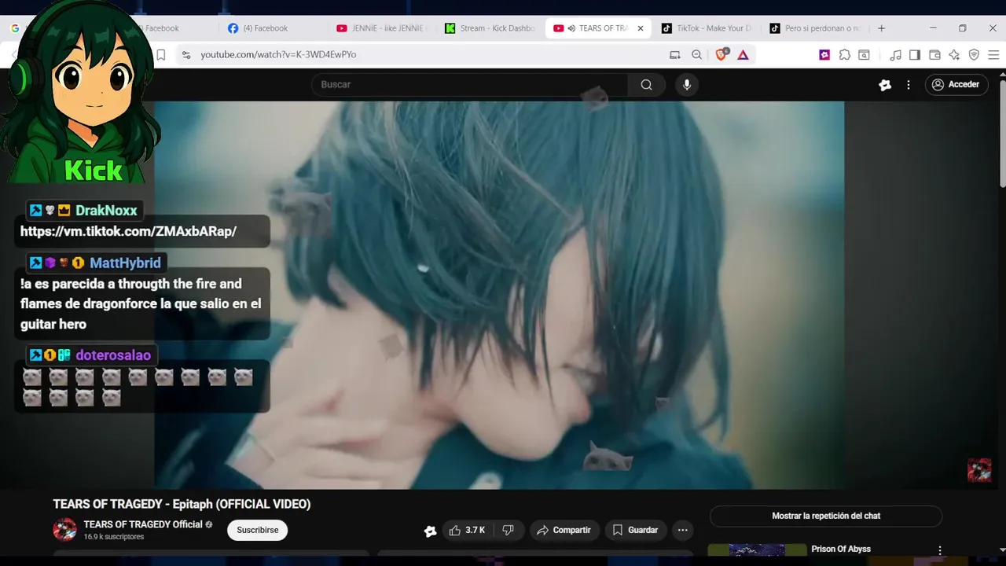
Task: Dislike the video with the thumbs-down
Action: point(509,531)
